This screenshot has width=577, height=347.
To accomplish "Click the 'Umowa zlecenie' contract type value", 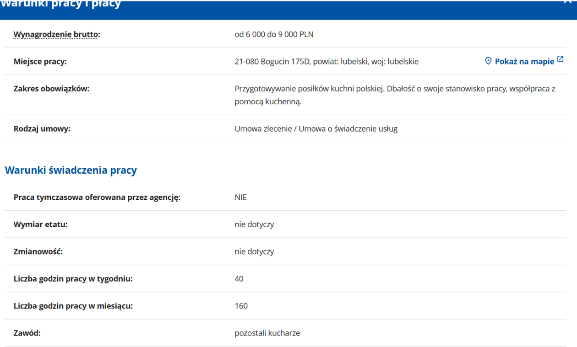I will 316,129.
